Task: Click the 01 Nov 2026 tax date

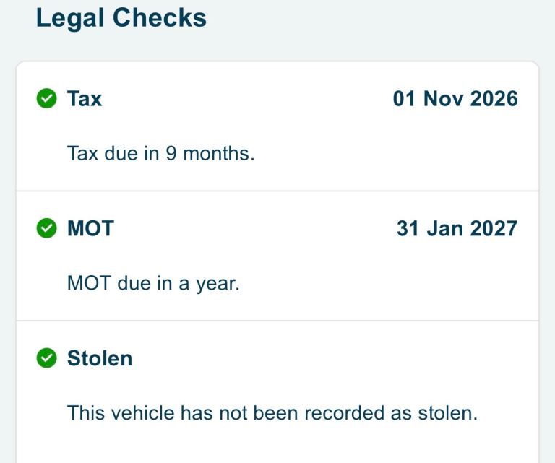Action: pyautogui.click(x=455, y=98)
